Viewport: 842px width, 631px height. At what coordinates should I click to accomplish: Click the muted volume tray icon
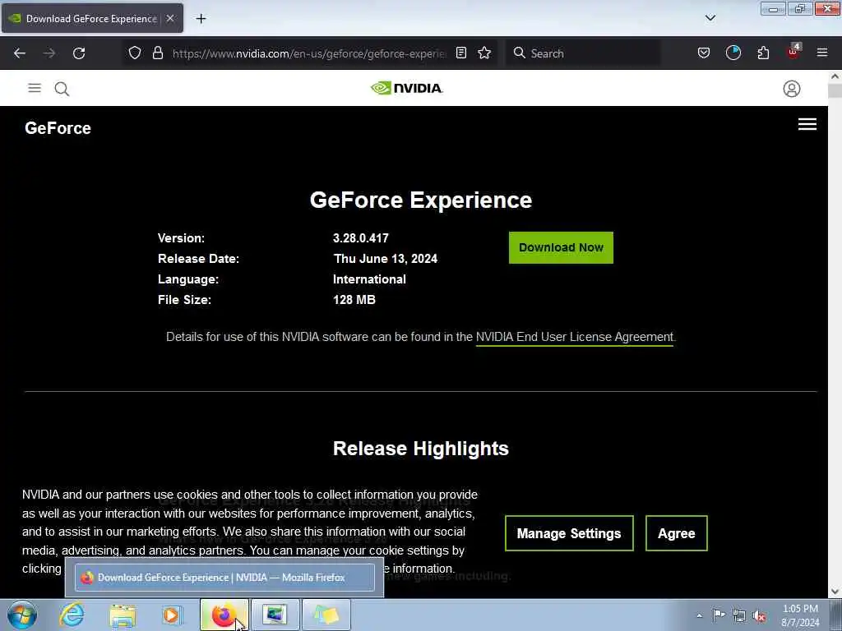[x=759, y=615]
